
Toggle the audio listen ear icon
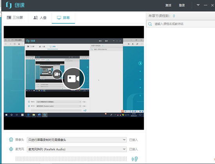tap(134, 159)
